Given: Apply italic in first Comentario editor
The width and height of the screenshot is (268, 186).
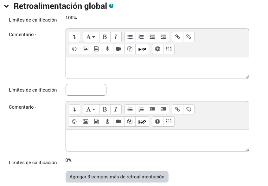Looking at the screenshot, I should 116,37.
